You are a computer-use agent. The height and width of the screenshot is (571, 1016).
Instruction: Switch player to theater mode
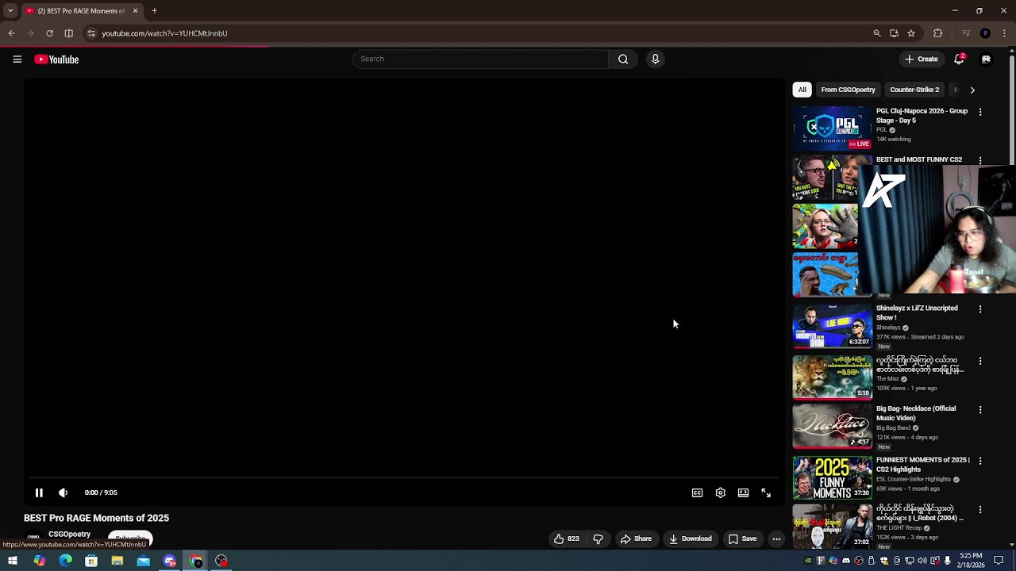pyautogui.click(x=743, y=492)
